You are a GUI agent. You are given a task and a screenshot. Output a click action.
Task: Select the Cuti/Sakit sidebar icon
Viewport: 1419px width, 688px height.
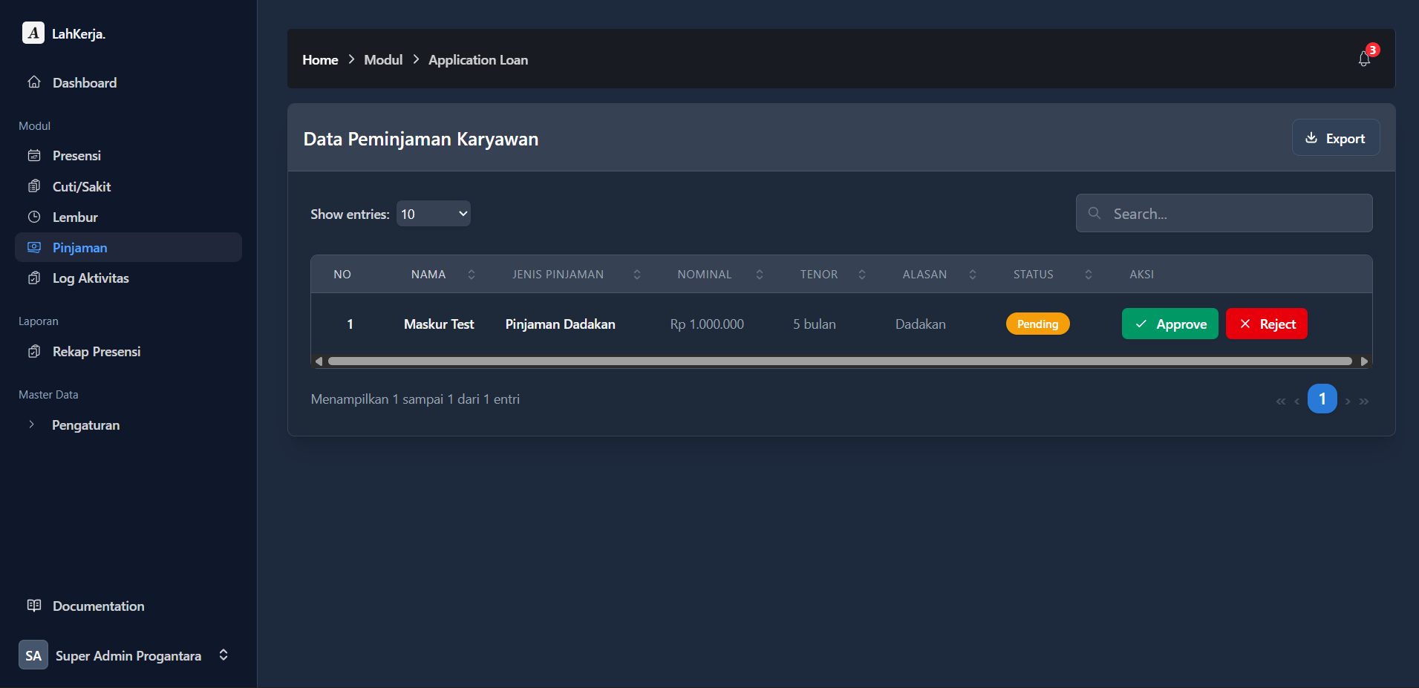(34, 186)
